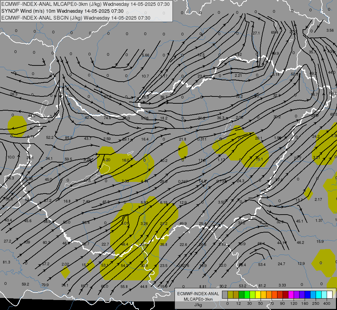Click the map value 4.44
The image size is (337, 310).
point(145,181)
